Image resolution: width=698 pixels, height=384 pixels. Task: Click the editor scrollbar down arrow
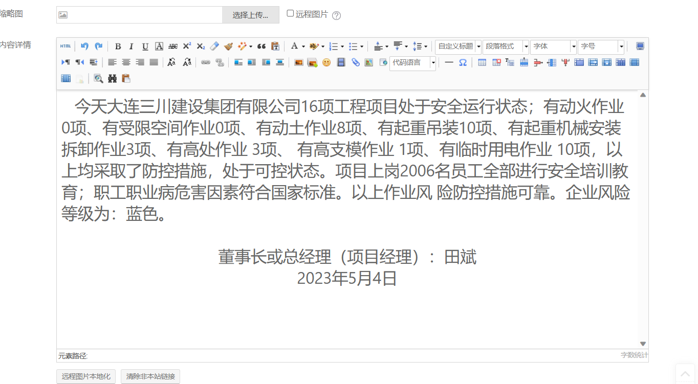(643, 344)
